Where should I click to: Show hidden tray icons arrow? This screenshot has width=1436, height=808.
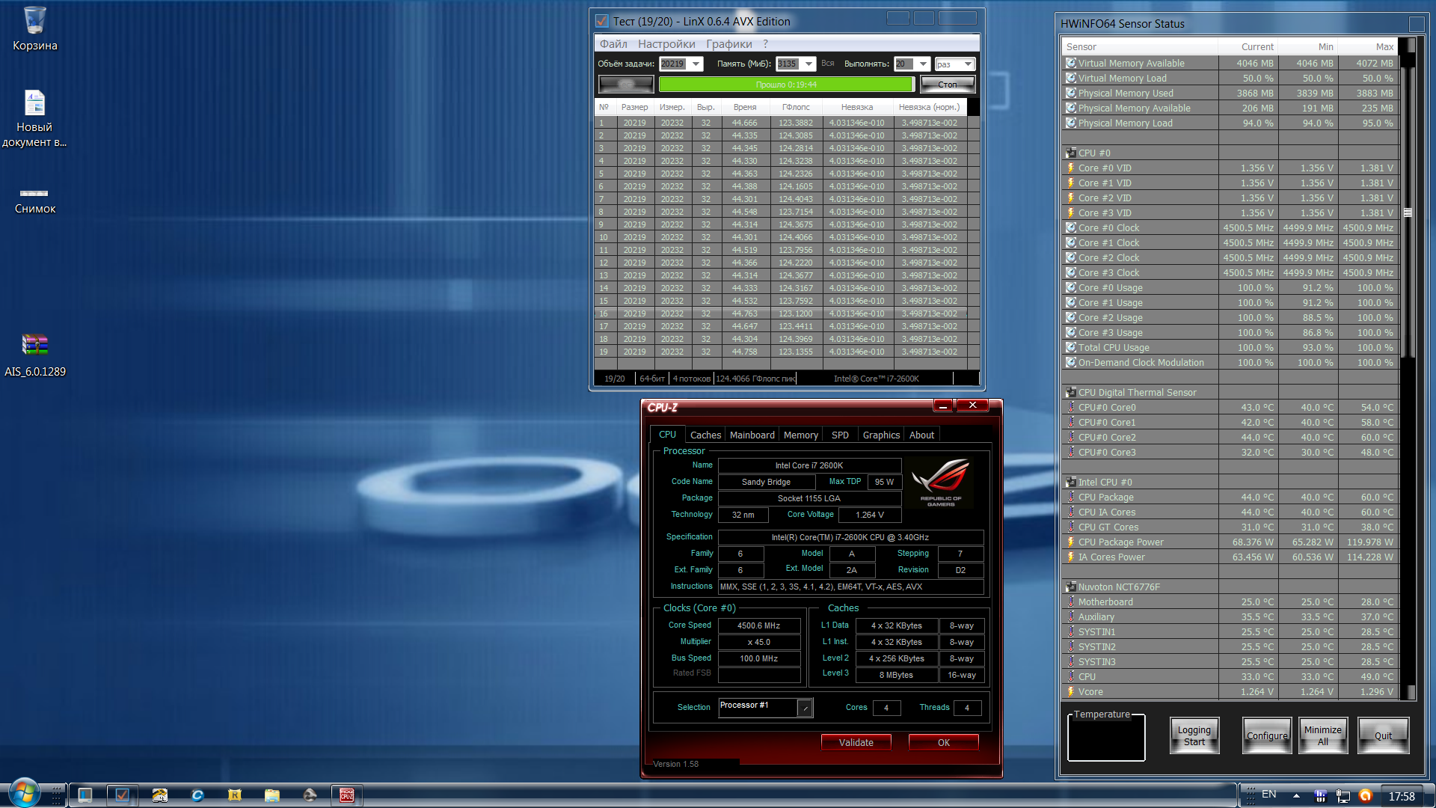coord(1296,795)
